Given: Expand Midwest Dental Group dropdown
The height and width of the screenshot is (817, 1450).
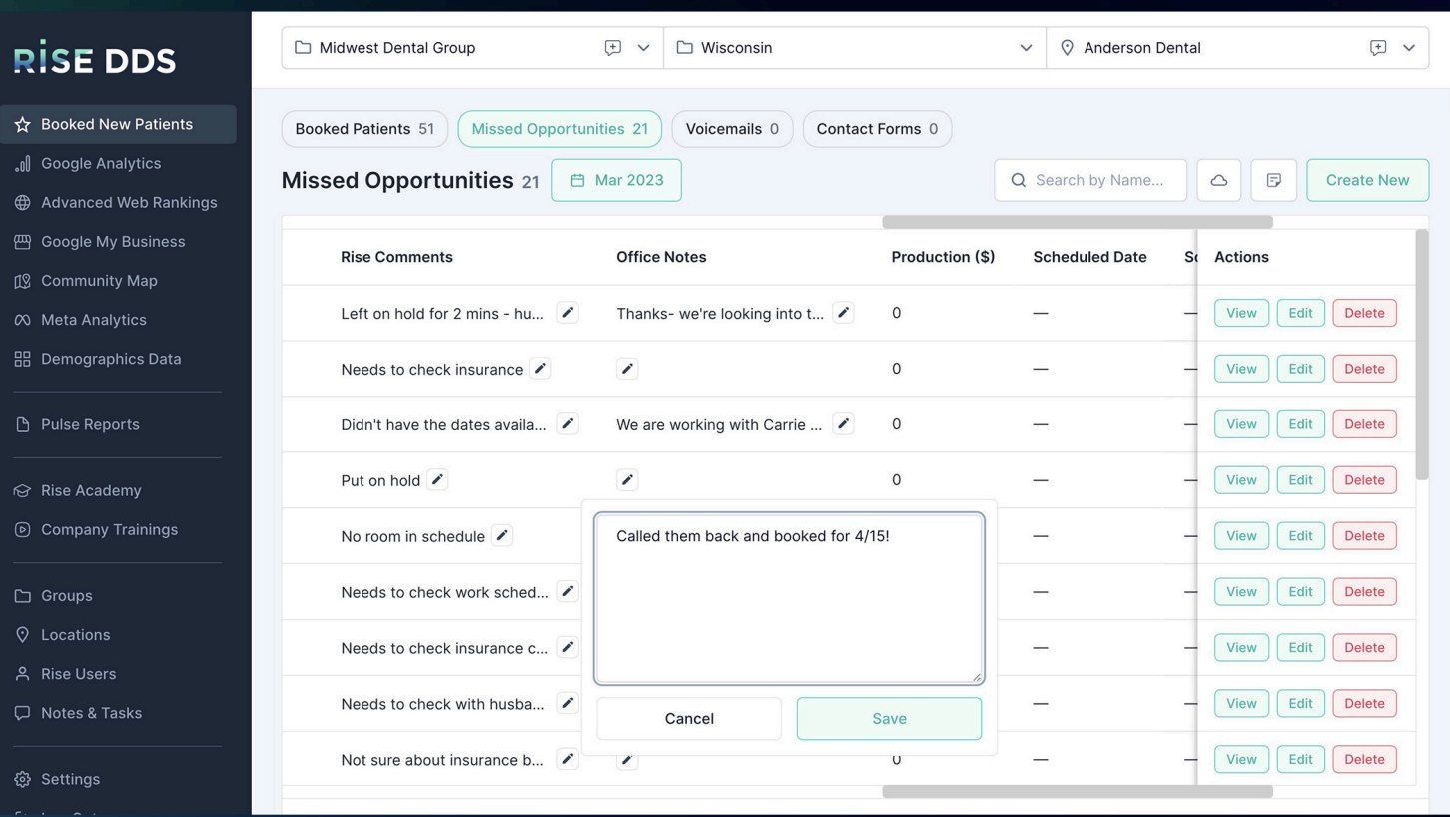Looking at the screenshot, I should [643, 48].
